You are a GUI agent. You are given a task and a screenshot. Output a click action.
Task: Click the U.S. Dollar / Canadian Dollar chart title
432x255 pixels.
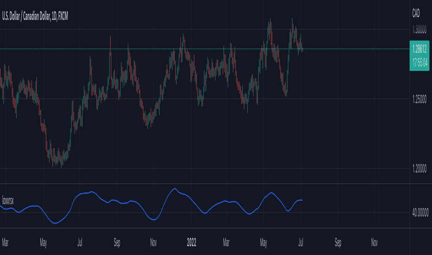tap(35, 17)
